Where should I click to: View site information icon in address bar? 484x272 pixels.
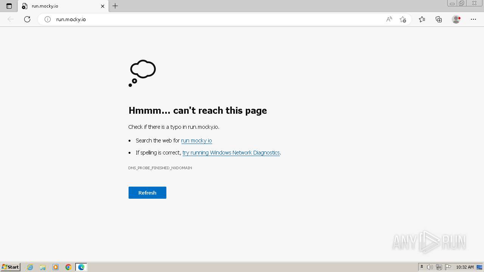click(x=48, y=19)
